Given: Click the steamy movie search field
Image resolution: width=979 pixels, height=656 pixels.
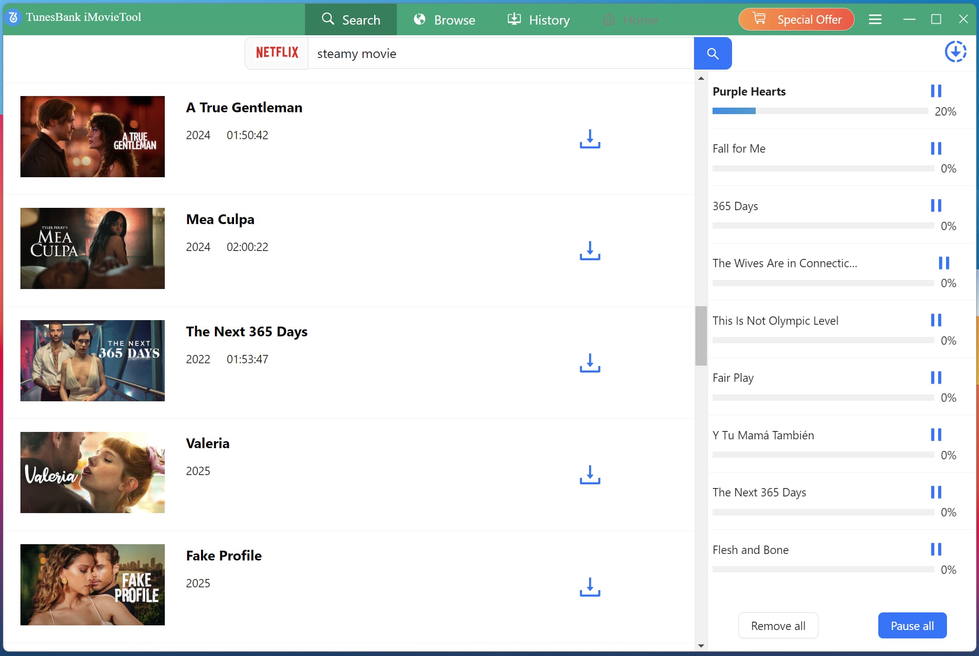Looking at the screenshot, I should [500, 53].
